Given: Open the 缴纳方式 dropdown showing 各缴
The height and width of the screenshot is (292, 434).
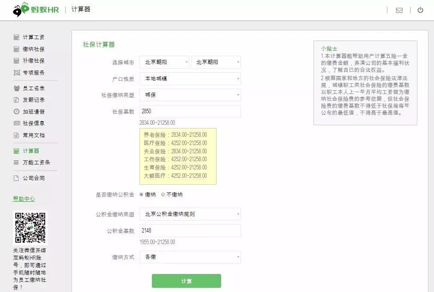Looking at the screenshot, I should tap(190, 257).
